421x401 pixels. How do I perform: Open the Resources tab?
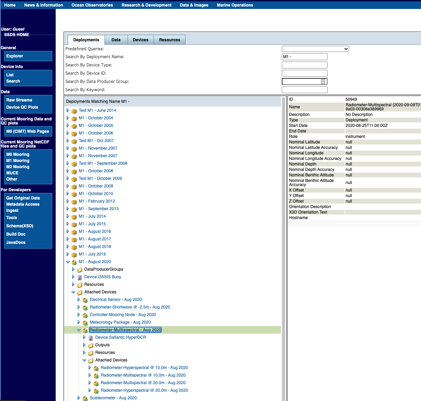pyautogui.click(x=169, y=40)
